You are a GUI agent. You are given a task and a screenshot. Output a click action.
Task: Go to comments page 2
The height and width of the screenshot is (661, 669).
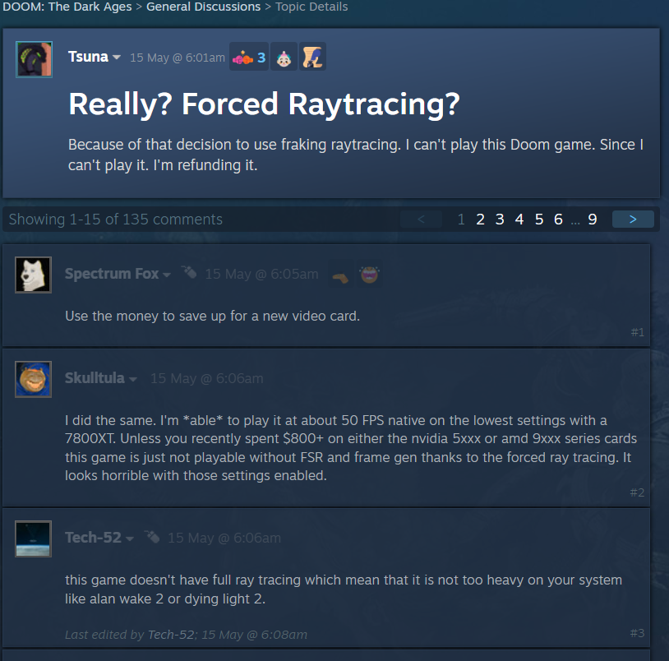tap(480, 220)
